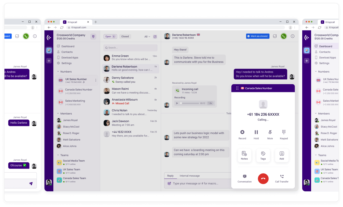
Task: Open the info icon in the left window
Action: click(35, 36)
